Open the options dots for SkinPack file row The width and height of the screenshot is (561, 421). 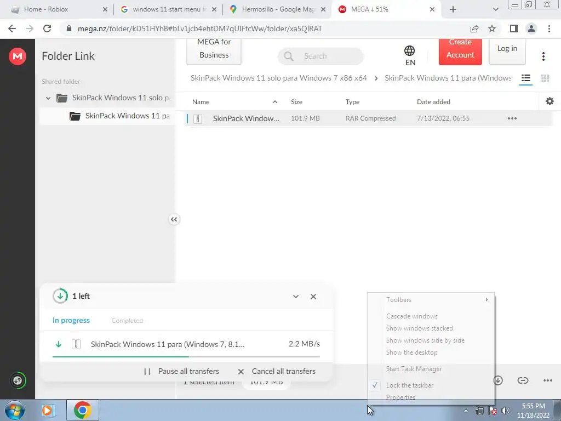click(x=512, y=118)
